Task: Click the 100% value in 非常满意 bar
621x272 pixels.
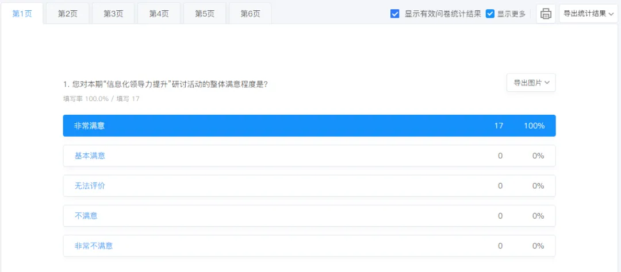Action: tap(534, 126)
